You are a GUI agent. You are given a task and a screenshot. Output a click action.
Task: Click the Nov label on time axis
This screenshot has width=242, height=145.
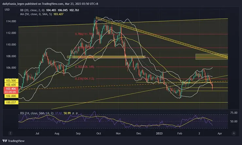click(118, 134)
